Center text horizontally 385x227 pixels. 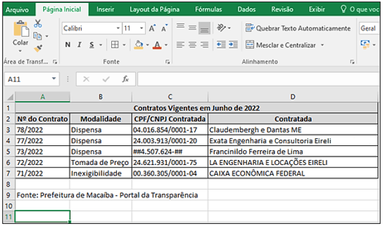193,45
